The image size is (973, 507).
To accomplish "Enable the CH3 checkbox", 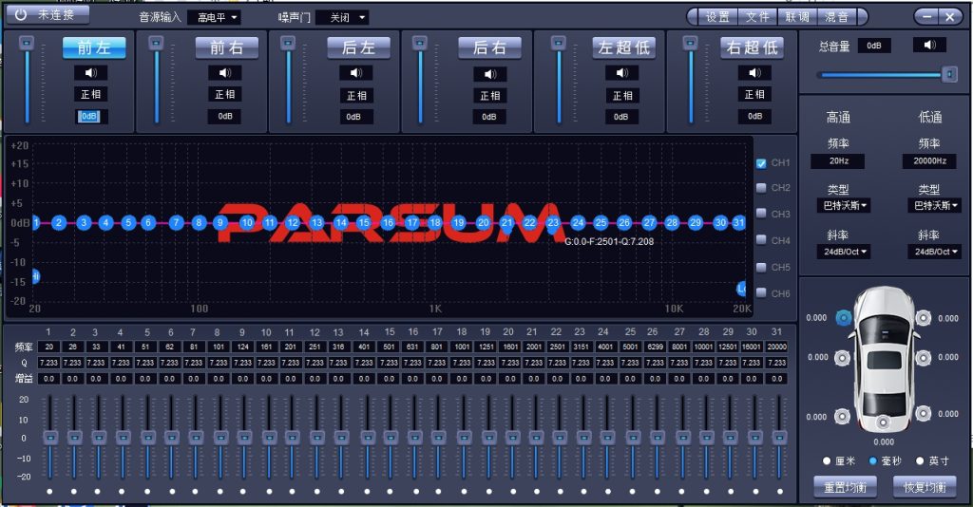I will (761, 214).
